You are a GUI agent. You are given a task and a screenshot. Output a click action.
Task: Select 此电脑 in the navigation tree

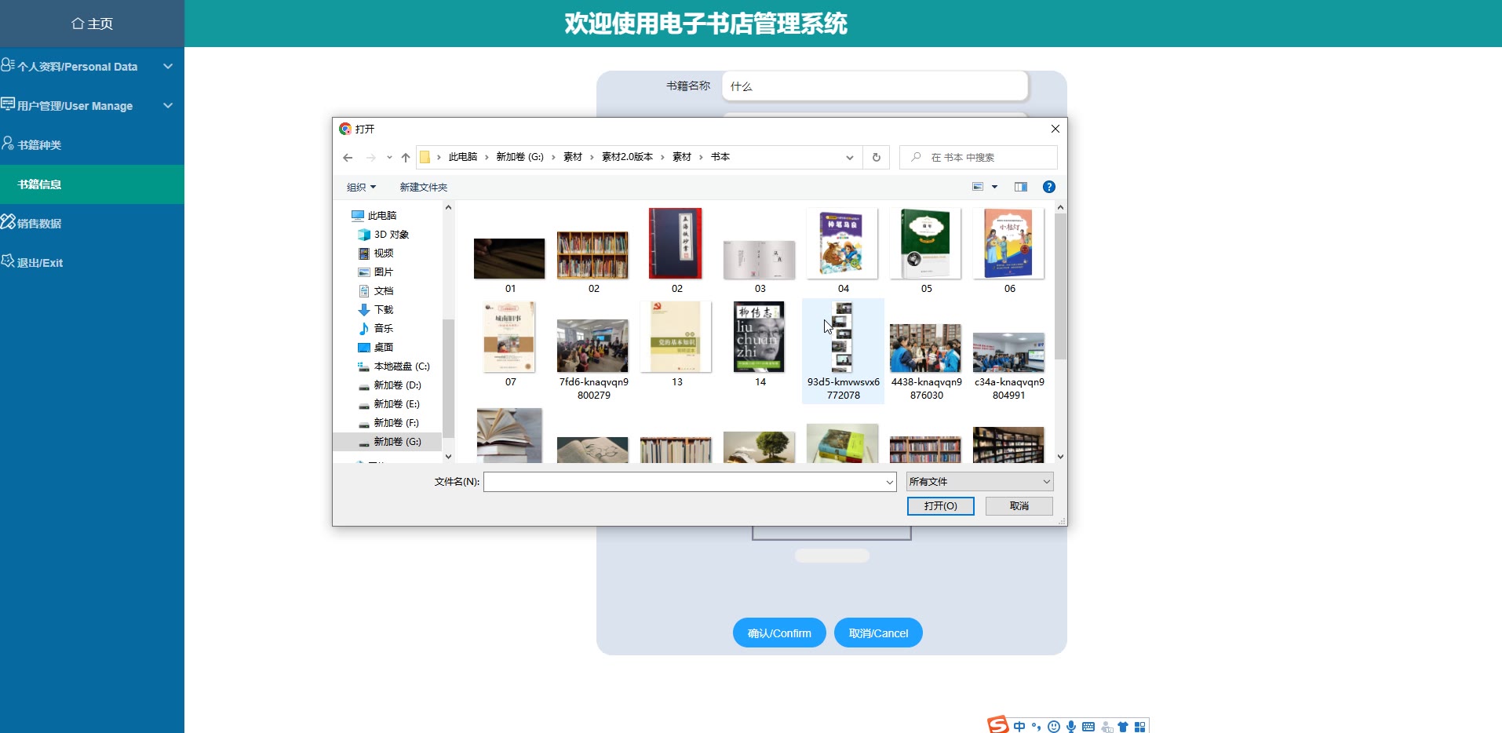tap(382, 216)
